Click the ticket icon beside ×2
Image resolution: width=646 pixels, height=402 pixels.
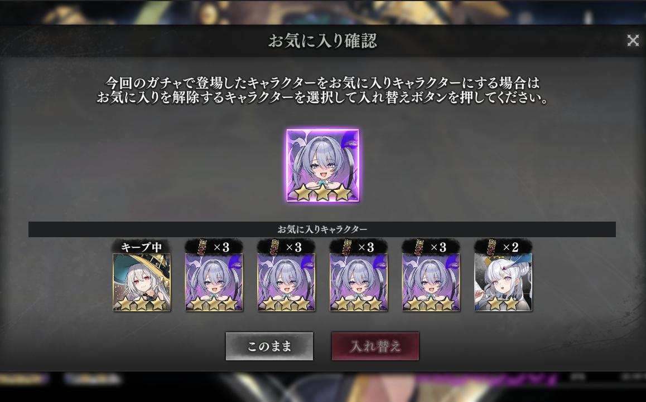(x=491, y=247)
